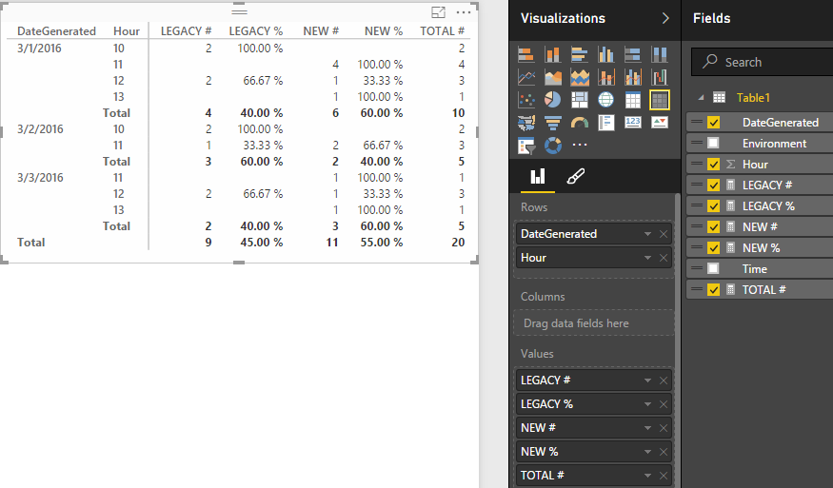Screen dimensions: 833x488
Task: Click the Fields search box
Action: coord(763,62)
